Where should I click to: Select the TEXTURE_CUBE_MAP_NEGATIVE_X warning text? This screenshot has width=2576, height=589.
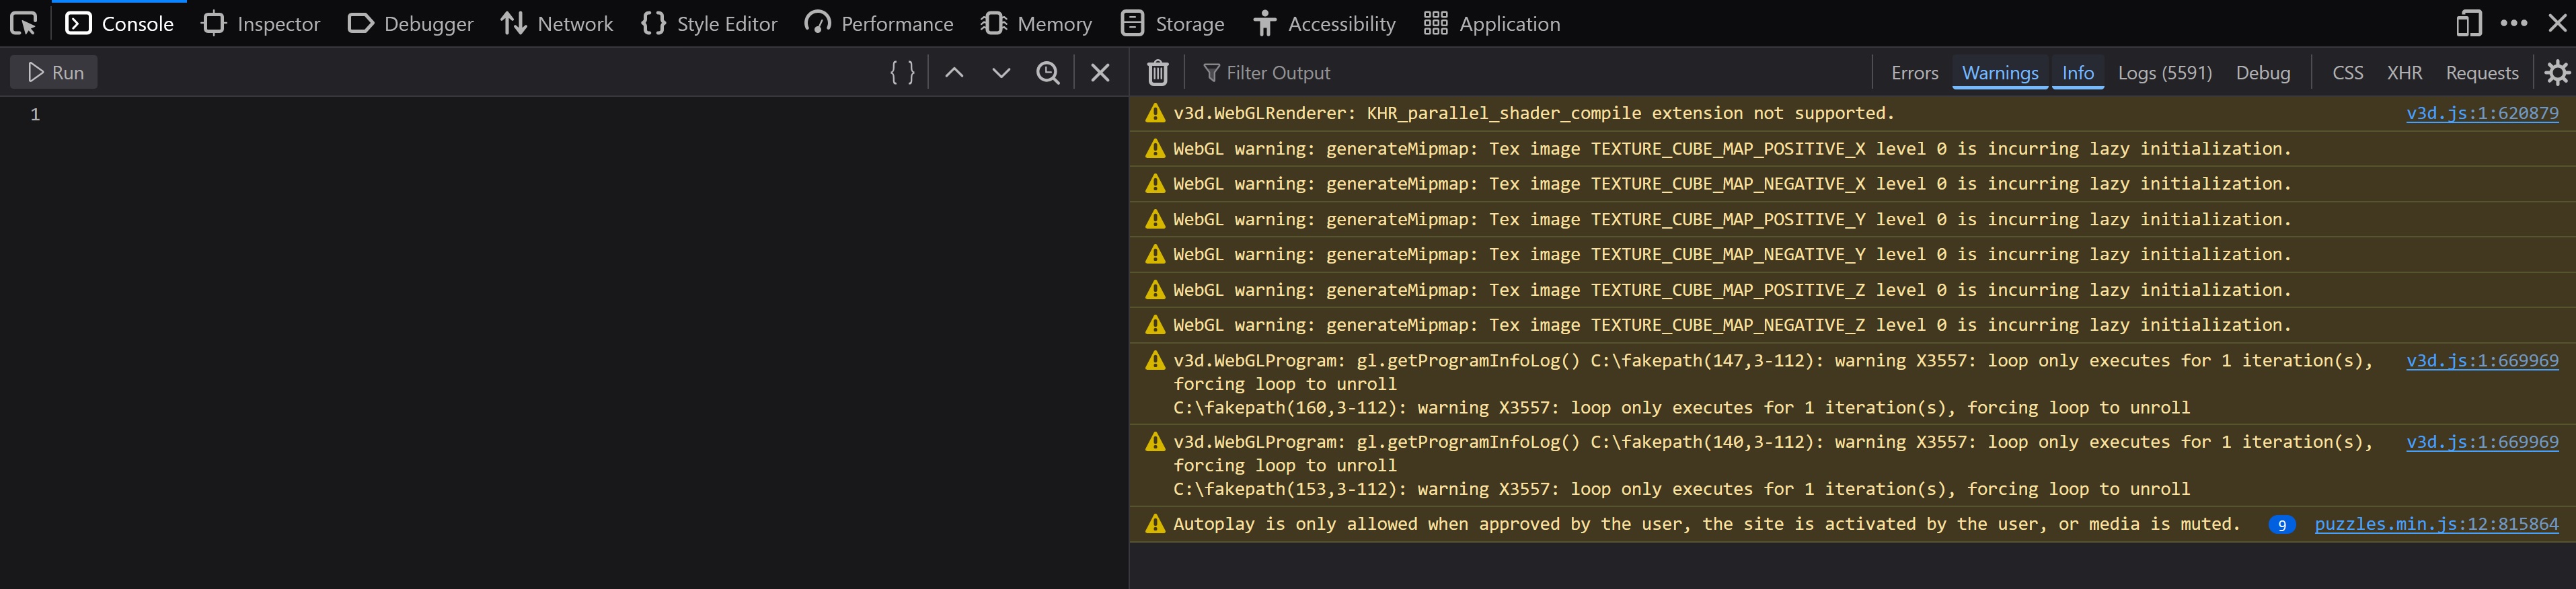point(1732,184)
